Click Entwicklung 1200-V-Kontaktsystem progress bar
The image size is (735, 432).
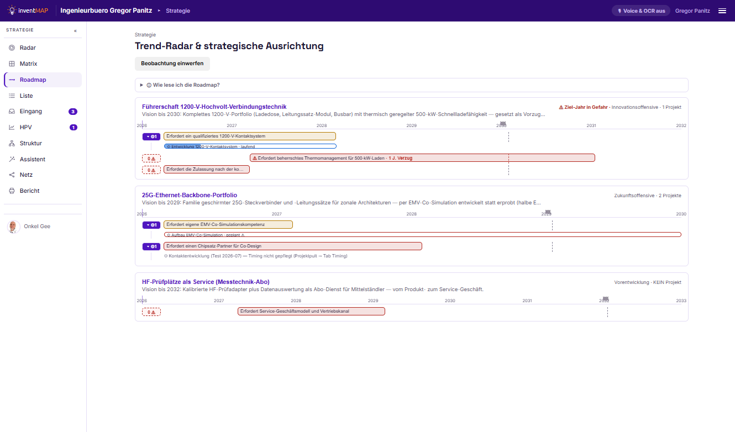[x=250, y=146]
